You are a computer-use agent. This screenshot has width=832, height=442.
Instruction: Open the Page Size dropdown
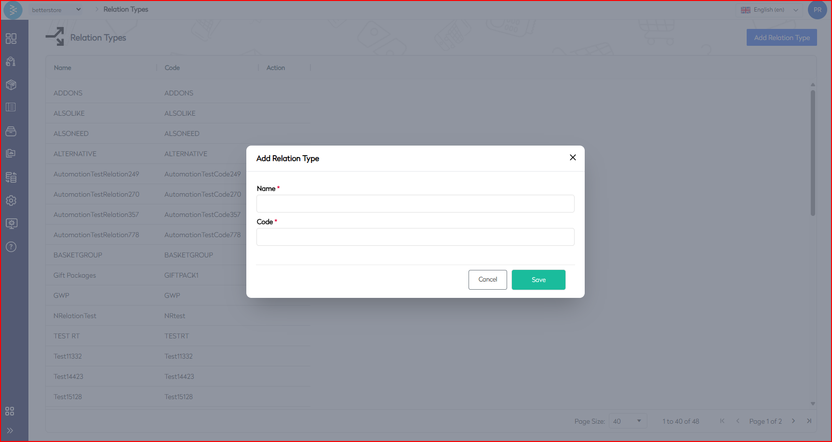tap(627, 421)
